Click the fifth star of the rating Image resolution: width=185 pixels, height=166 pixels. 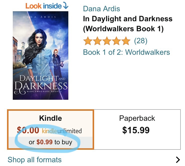tap(126, 41)
